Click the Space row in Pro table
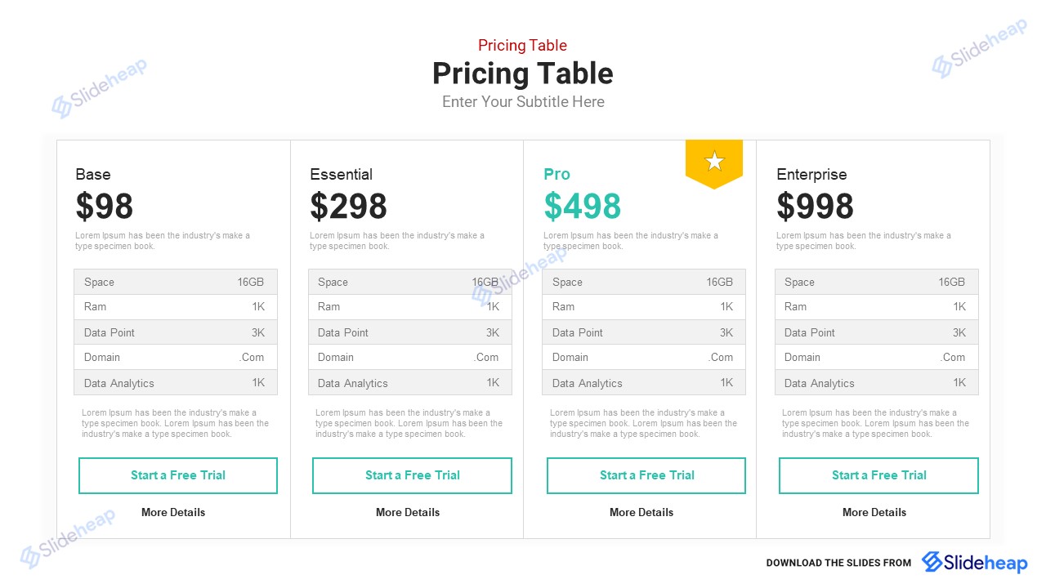 [643, 282]
